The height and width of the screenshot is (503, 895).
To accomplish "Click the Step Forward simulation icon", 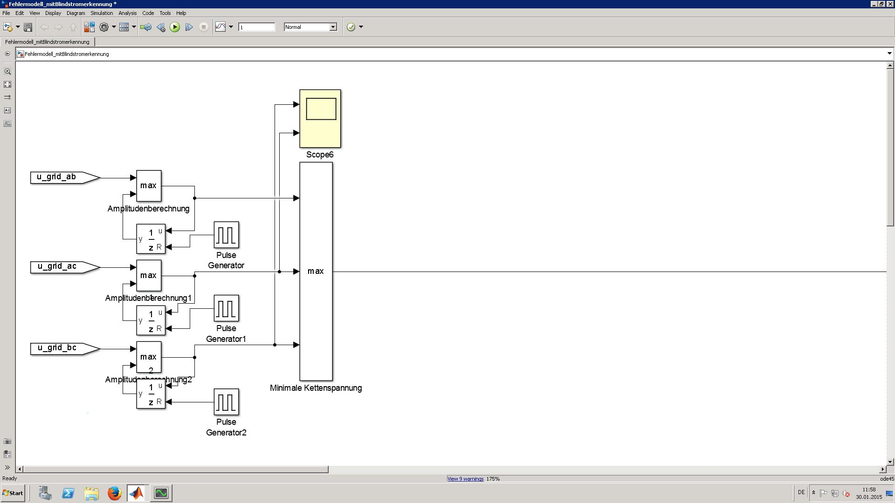I will 189,27.
